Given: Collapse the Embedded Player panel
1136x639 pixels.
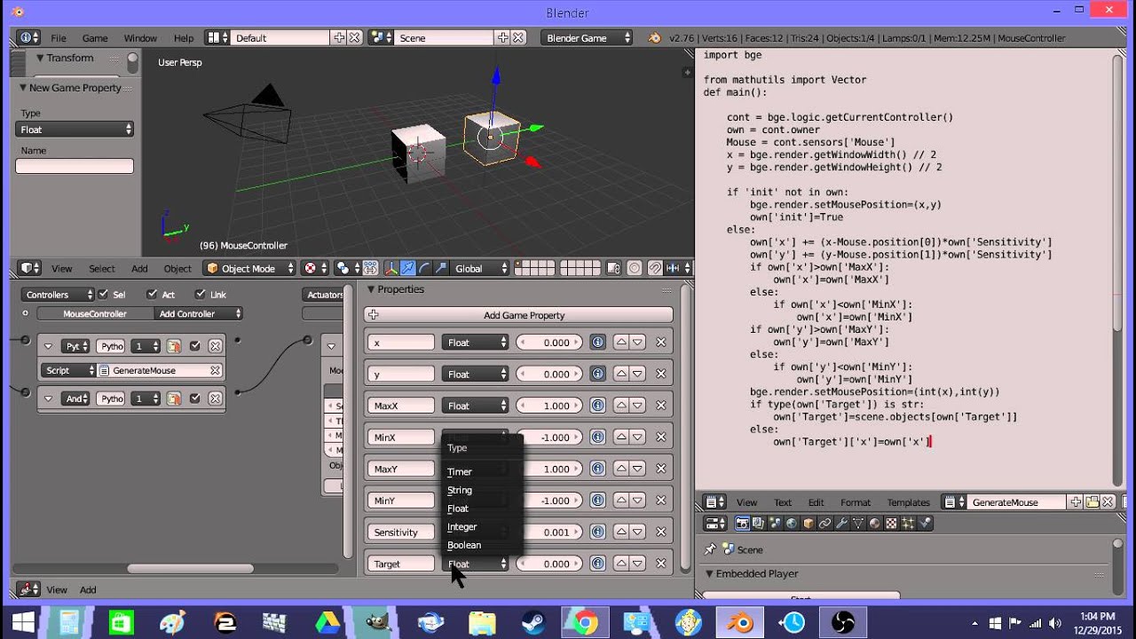Looking at the screenshot, I should pyautogui.click(x=709, y=574).
